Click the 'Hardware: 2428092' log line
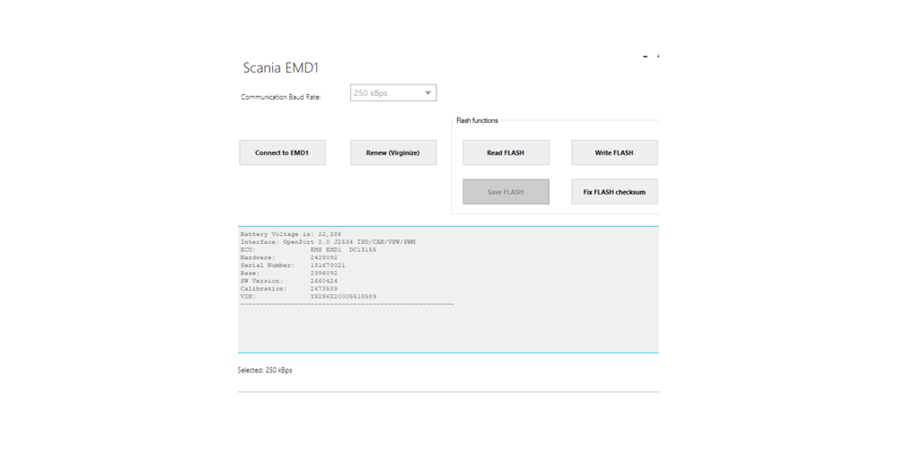Image resolution: width=898 pixels, height=470 pixels. 289,257
